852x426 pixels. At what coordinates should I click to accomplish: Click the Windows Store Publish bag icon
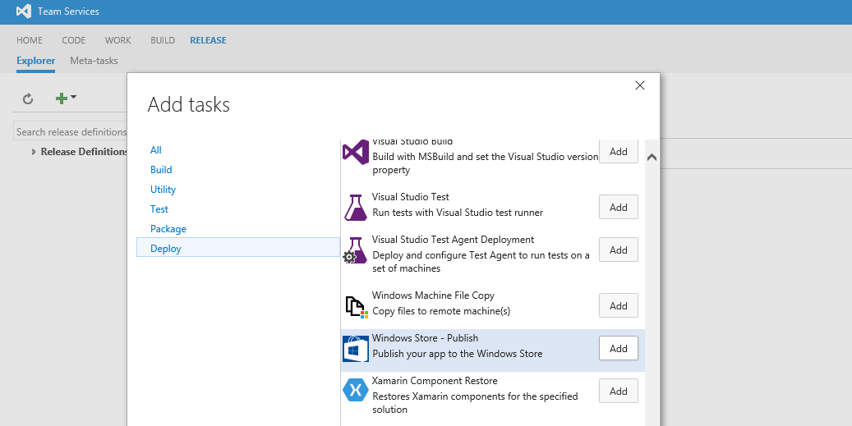pos(356,349)
